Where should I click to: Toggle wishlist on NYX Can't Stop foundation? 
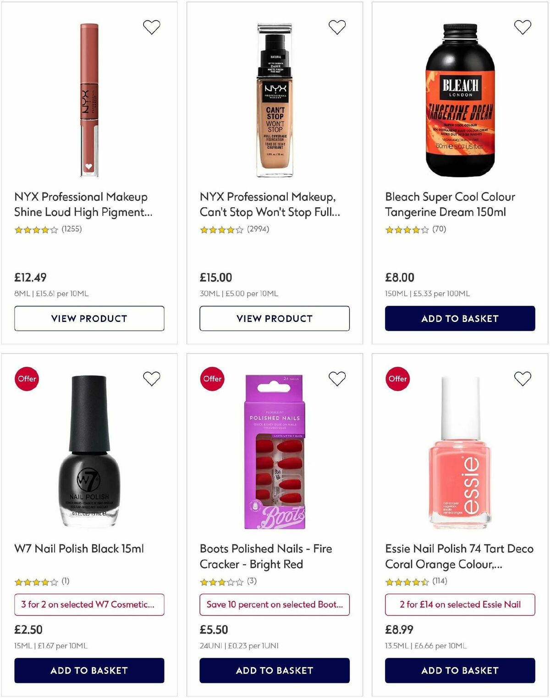click(336, 27)
